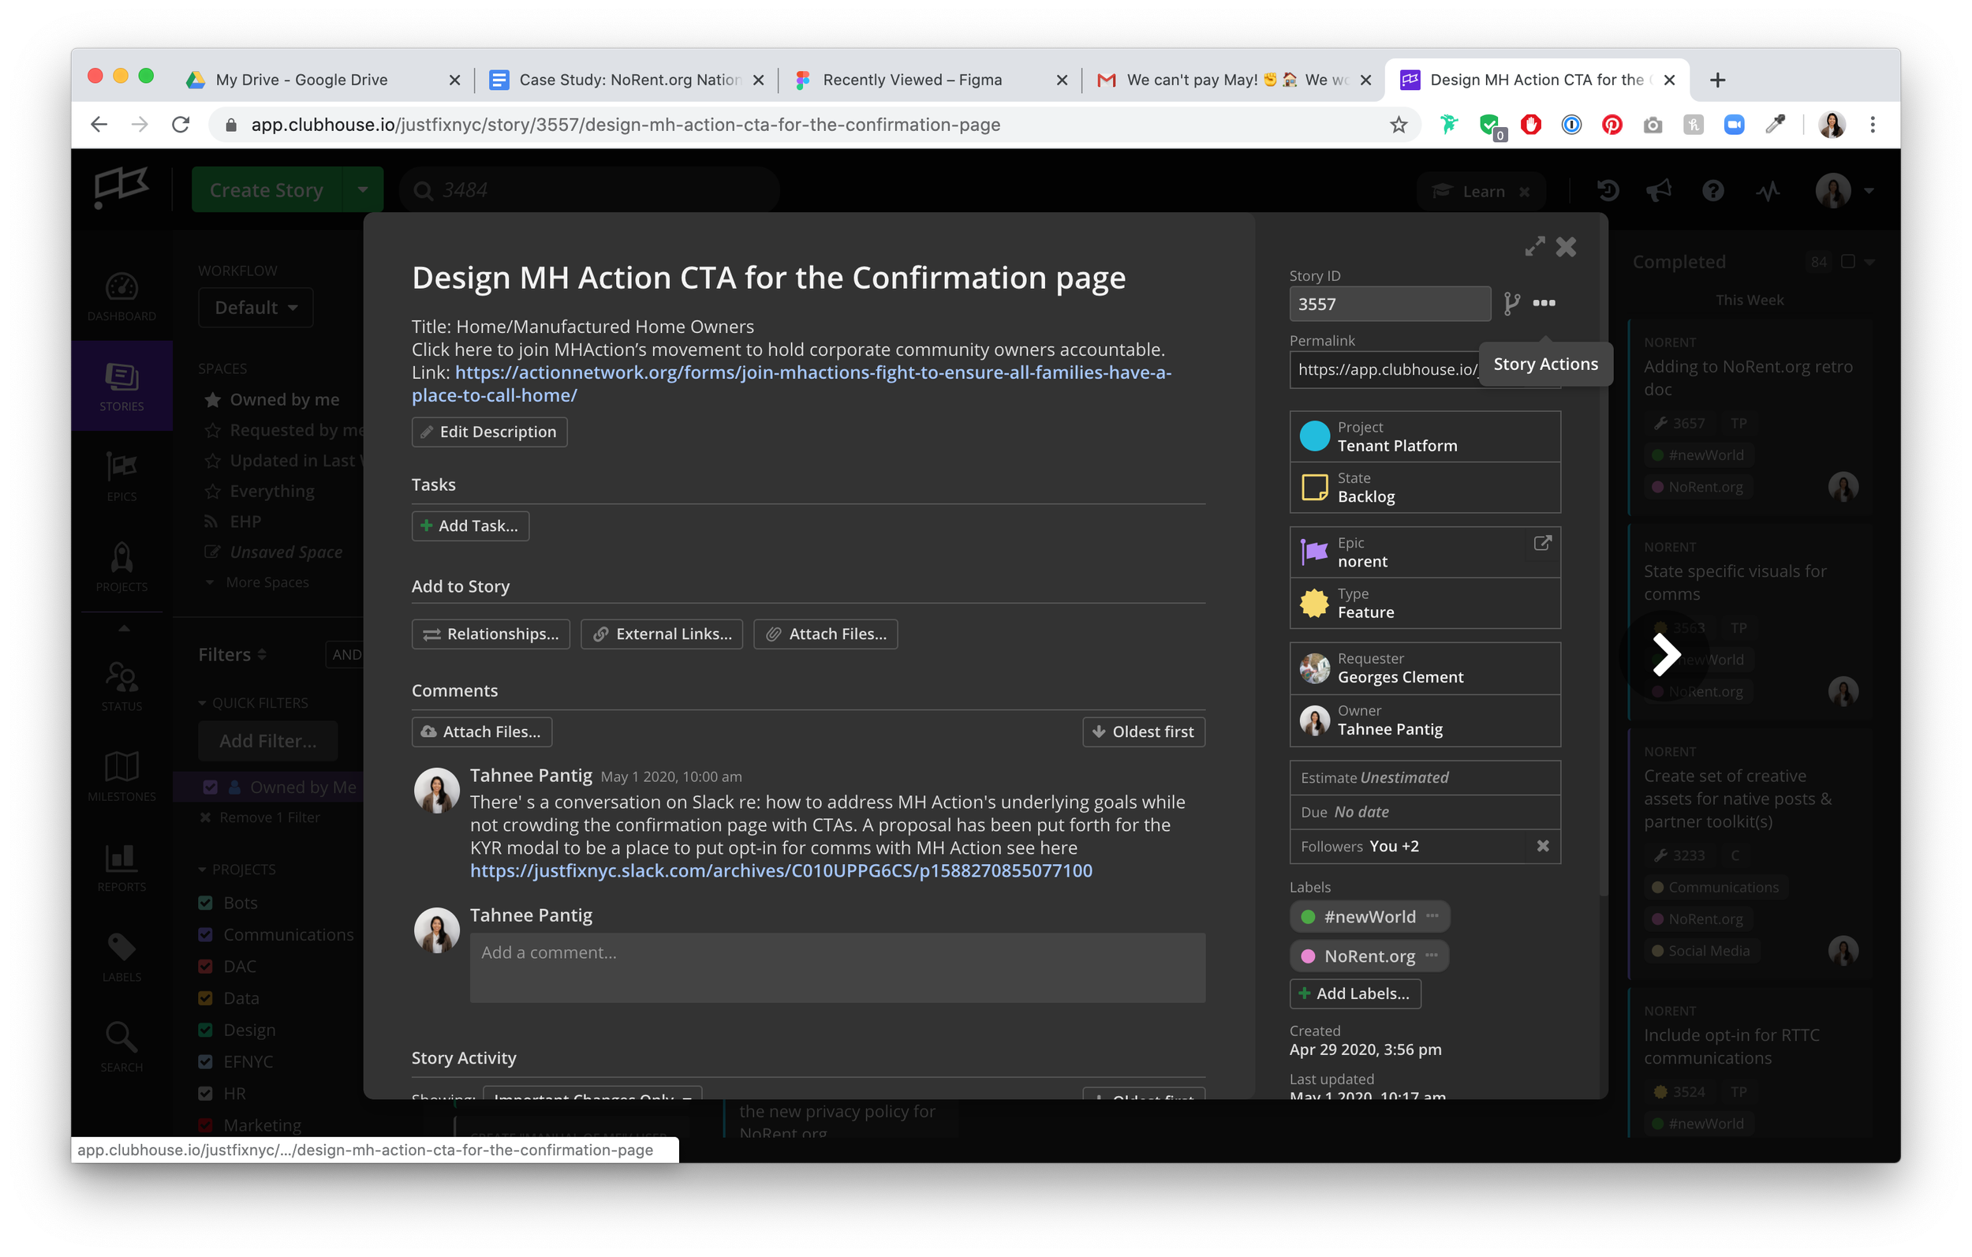Uncheck the Bots project checkbox

coord(206,902)
